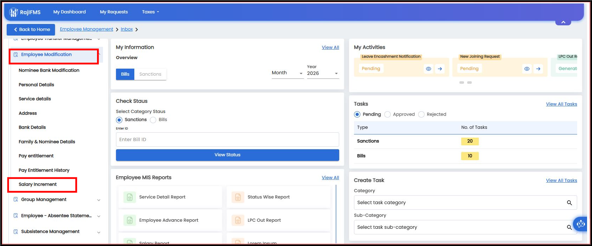Select the Pending tasks radio button
The width and height of the screenshot is (592, 246).
click(357, 114)
